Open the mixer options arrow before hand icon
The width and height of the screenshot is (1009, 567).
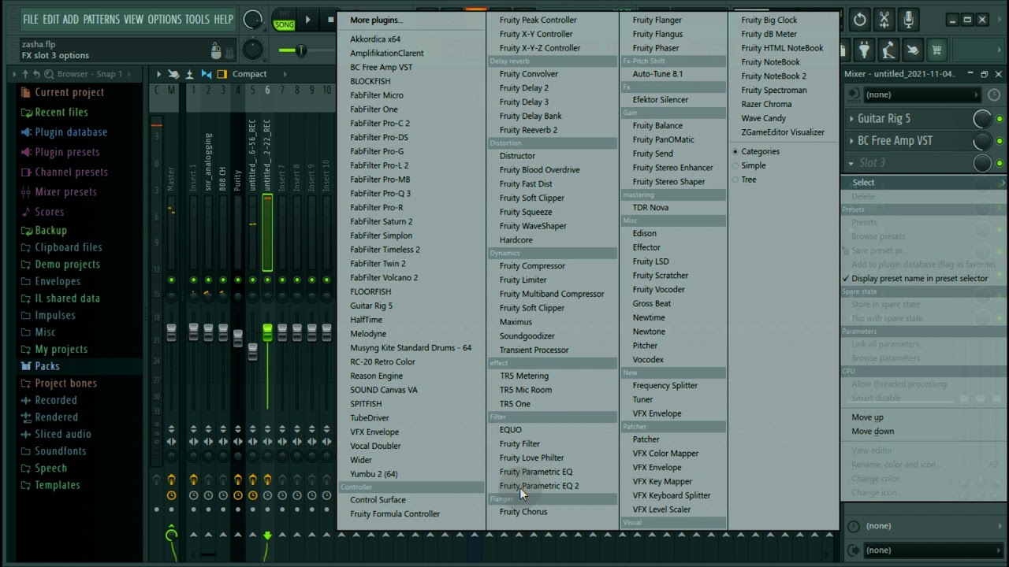click(158, 74)
